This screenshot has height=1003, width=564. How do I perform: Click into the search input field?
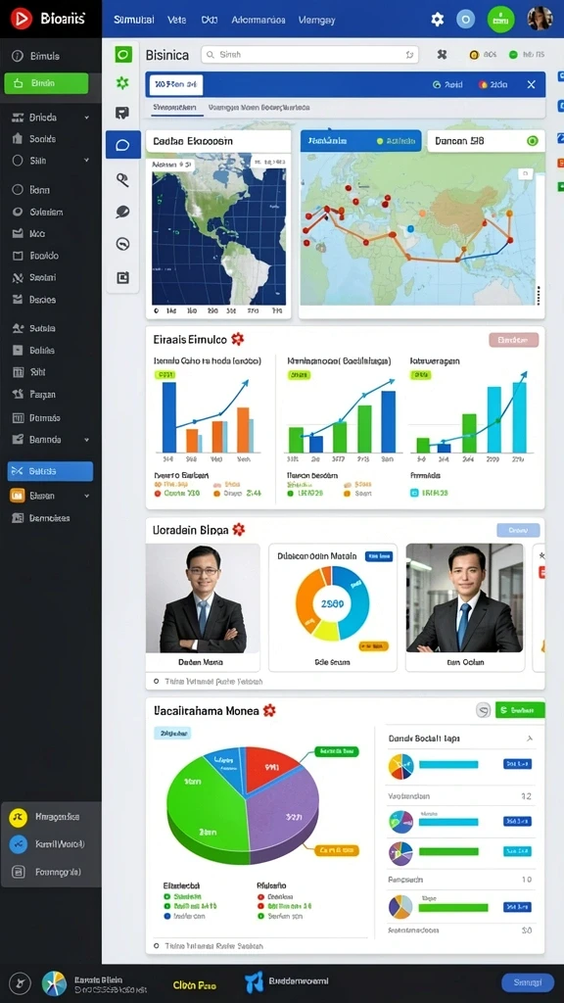click(x=309, y=55)
